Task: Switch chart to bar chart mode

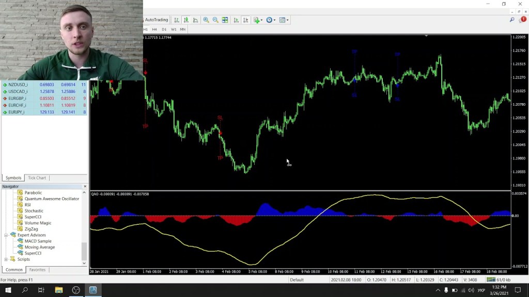Action: click(x=177, y=20)
